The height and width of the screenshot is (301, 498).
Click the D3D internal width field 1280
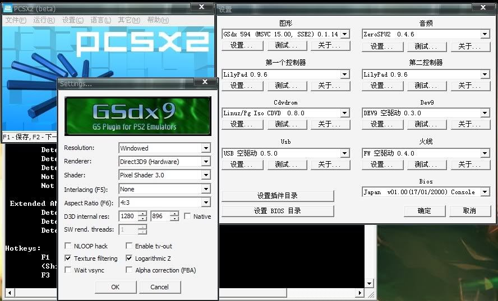(x=128, y=216)
